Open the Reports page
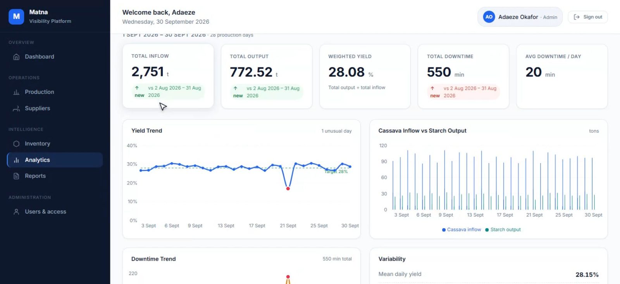This screenshot has height=284, width=620. [55, 176]
